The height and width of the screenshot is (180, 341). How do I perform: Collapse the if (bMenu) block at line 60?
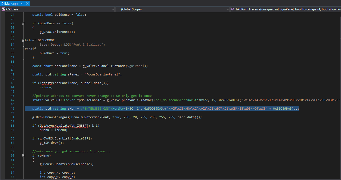[x=23, y=155]
